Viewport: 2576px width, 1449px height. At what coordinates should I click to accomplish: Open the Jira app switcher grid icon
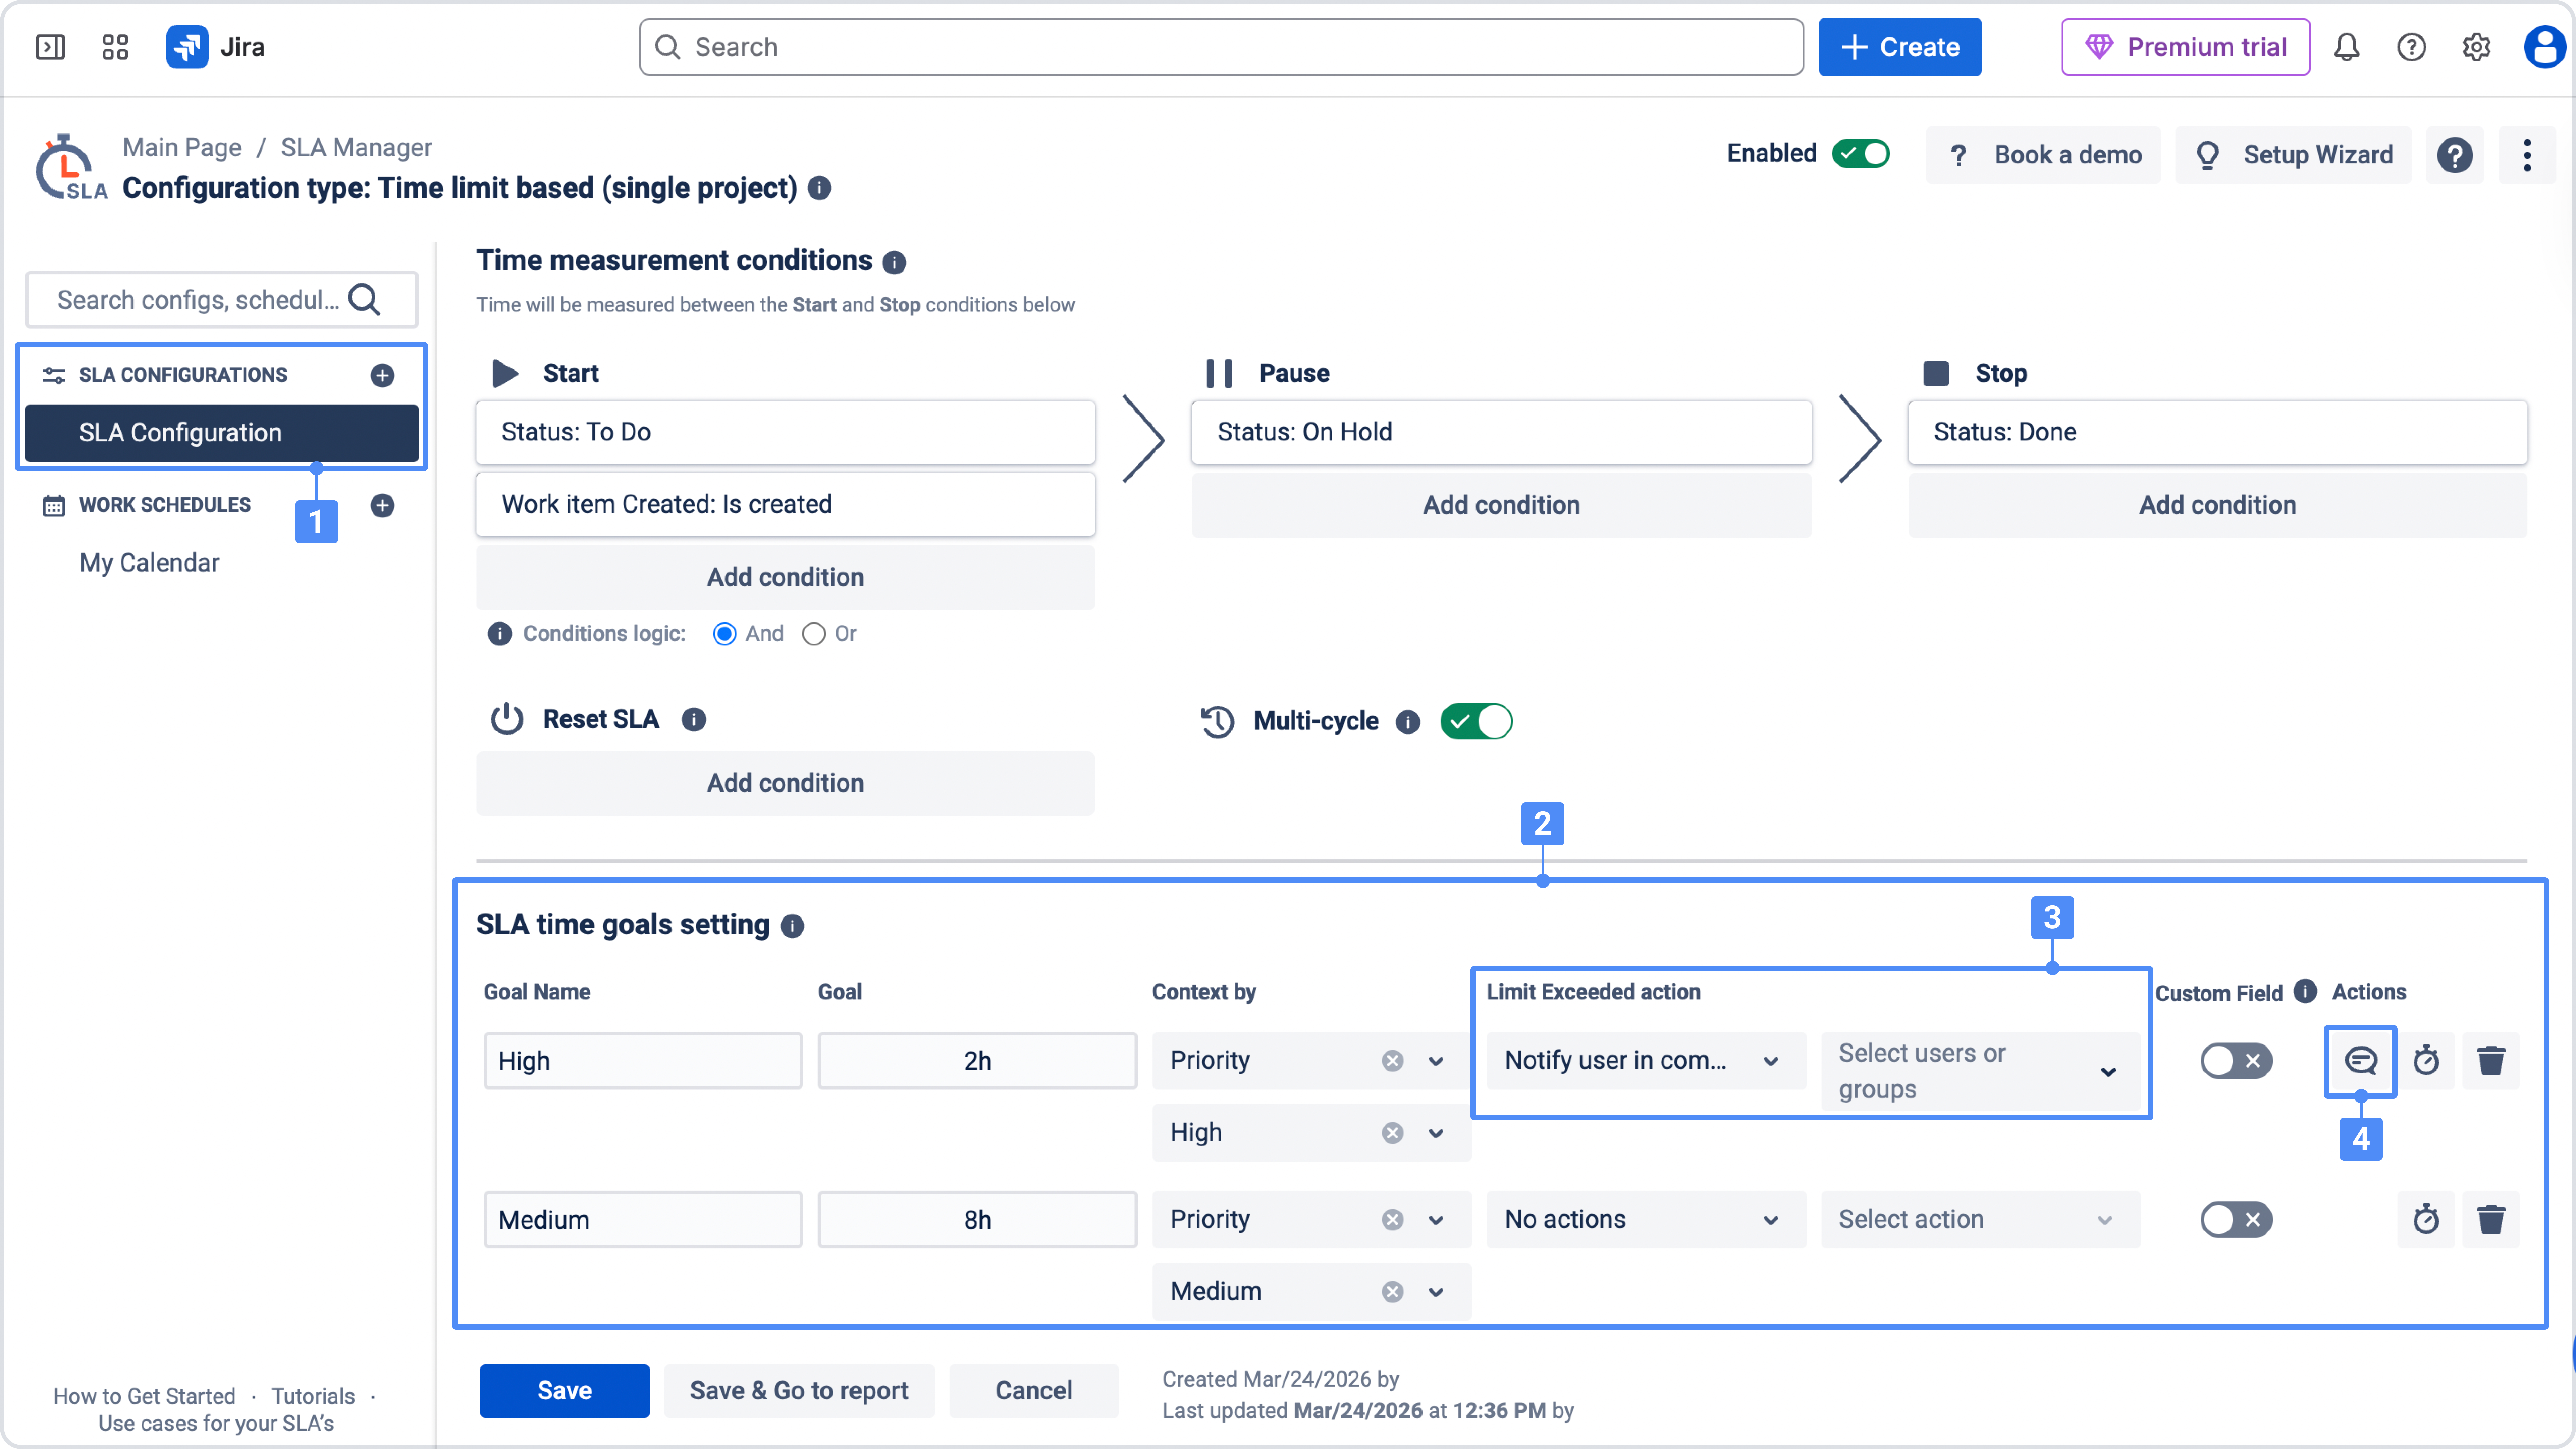click(x=115, y=47)
